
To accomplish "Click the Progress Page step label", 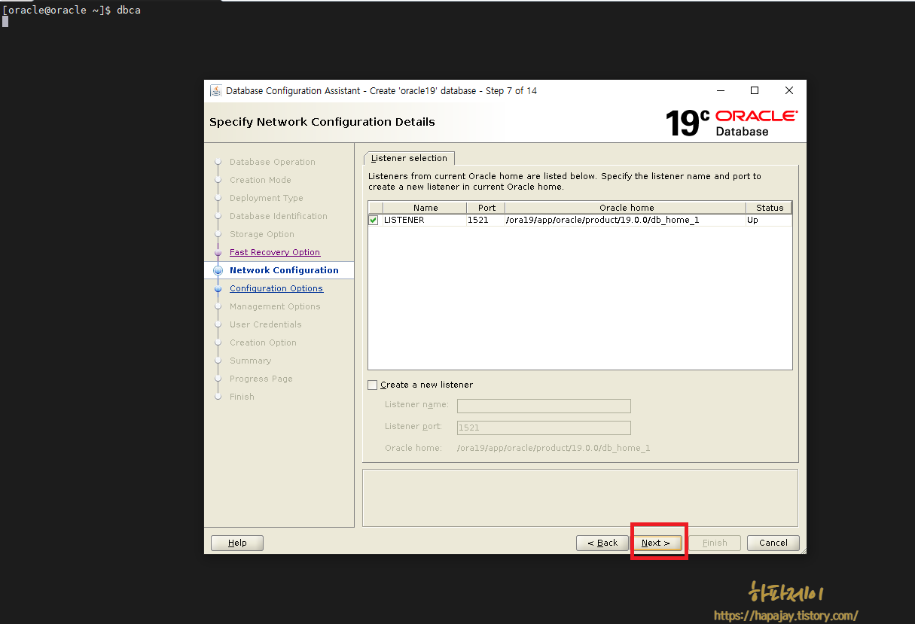I will point(261,379).
